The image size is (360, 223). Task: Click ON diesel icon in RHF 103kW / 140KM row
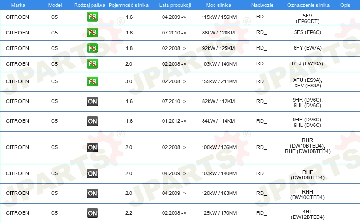click(x=93, y=173)
